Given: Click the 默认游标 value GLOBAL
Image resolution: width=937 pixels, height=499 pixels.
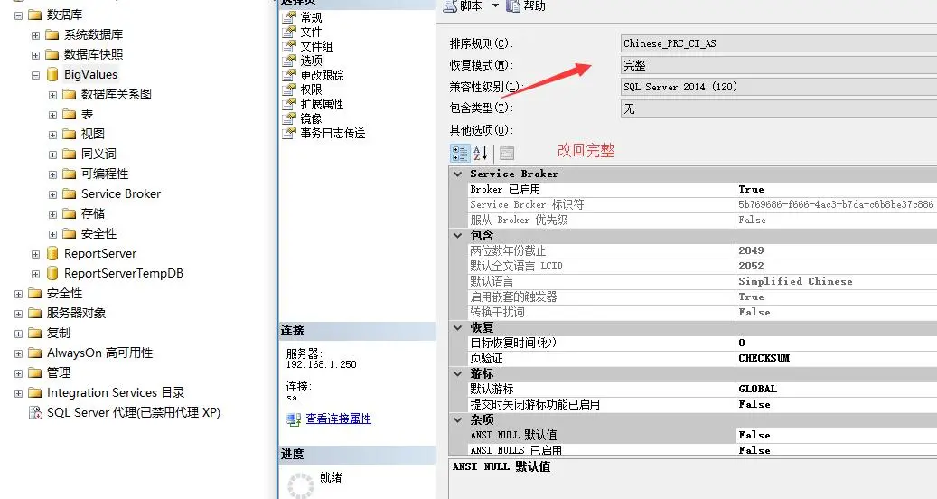Looking at the screenshot, I should pyautogui.click(x=758, y=389).
